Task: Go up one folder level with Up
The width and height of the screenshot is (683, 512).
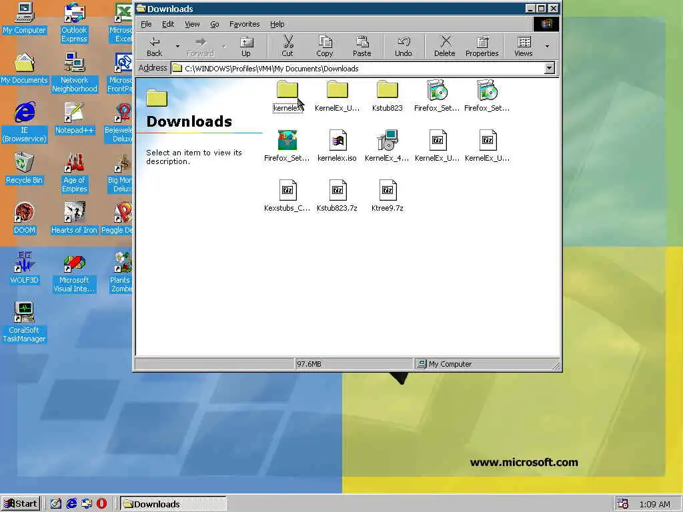Action: pyautogui.click(x=246, y=46)
